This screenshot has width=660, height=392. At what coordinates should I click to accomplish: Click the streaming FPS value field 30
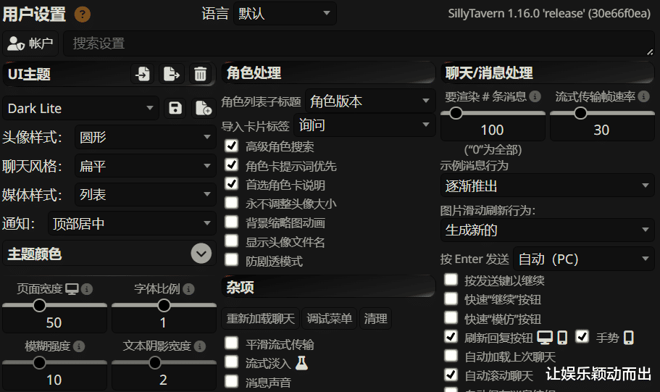pos(602,130)
